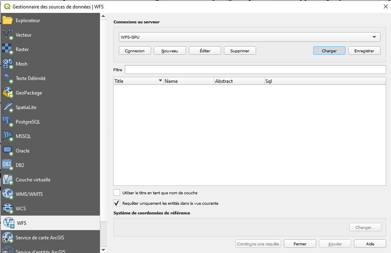Switch to the WCS source tab

21,209
